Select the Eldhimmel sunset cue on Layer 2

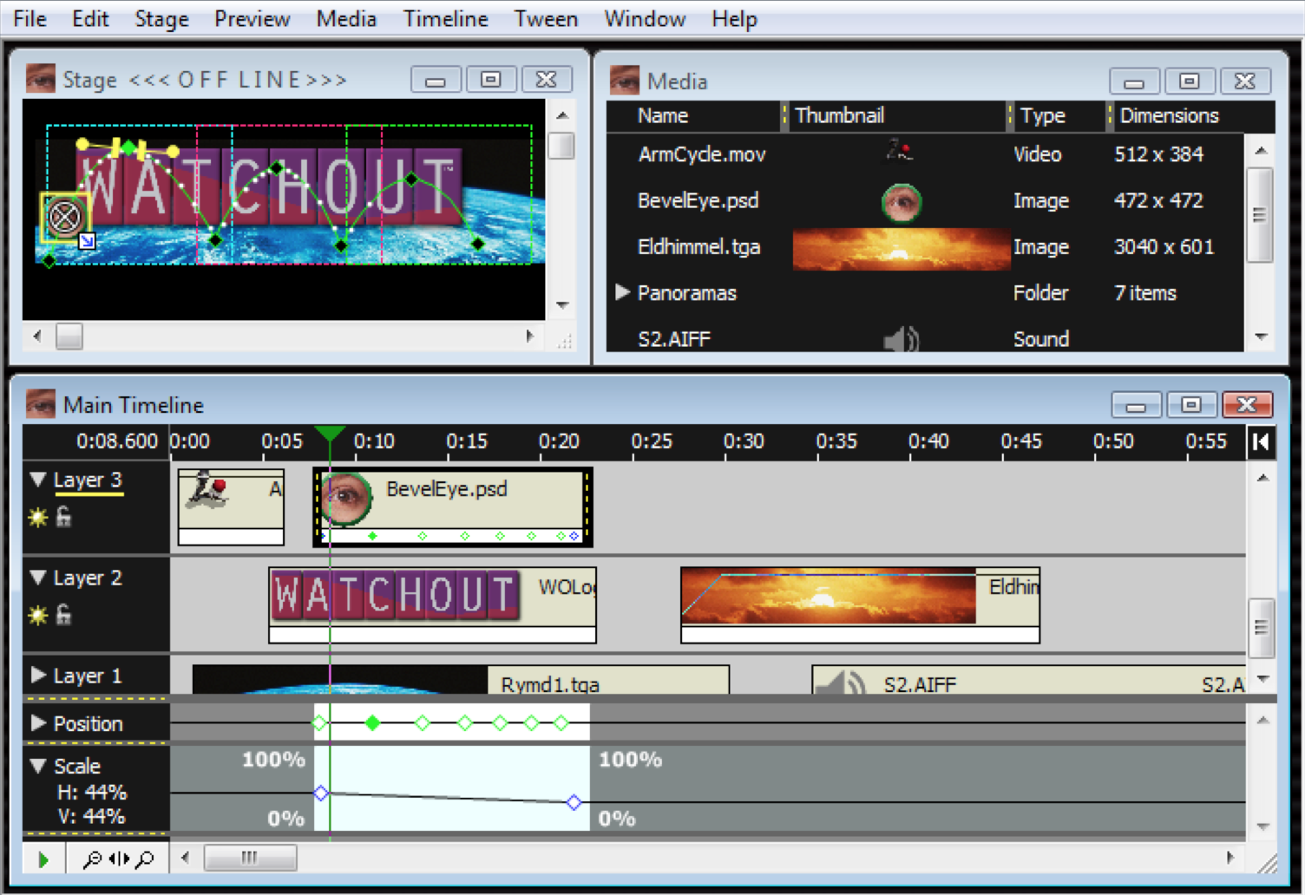(x=860, y=604)
